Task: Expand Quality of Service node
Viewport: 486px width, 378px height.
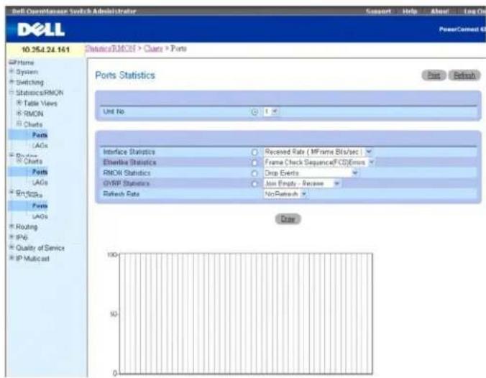Action: coord(12,247)
